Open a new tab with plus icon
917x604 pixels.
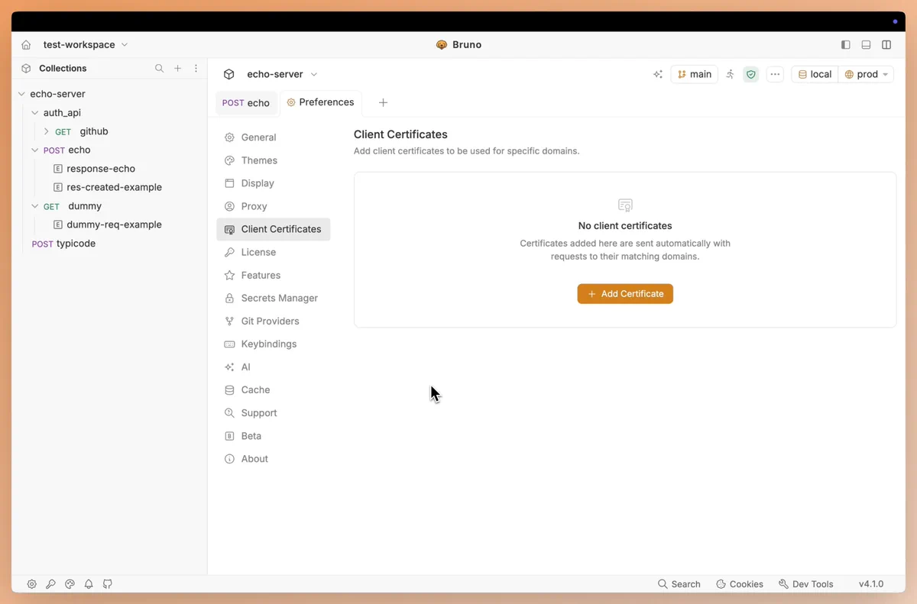pyautogui.click(x=384, y=102)
